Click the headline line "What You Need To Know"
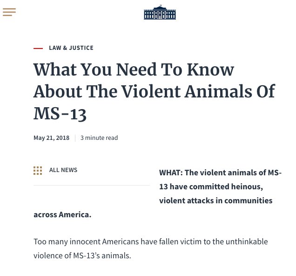Screen dimensions: 296x276 click(134, 69)
